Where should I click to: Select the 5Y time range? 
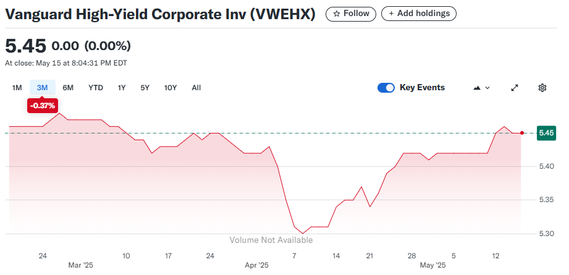(x=145, y=87)
